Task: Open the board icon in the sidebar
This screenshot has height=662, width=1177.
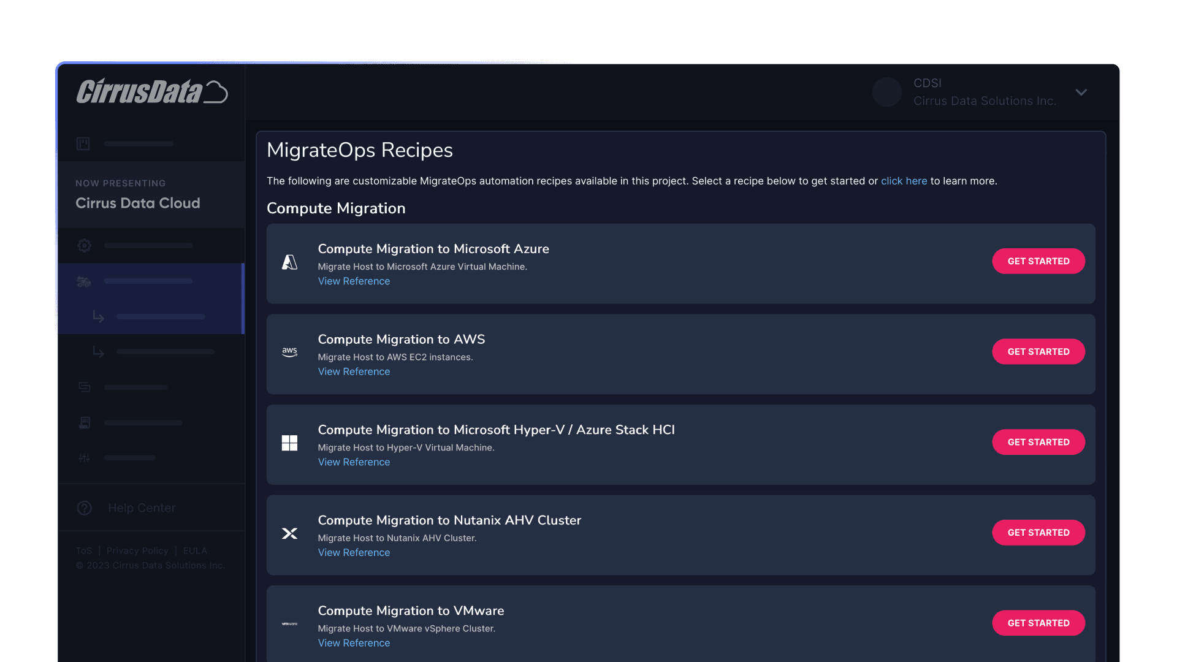Action: click(83, 143)
